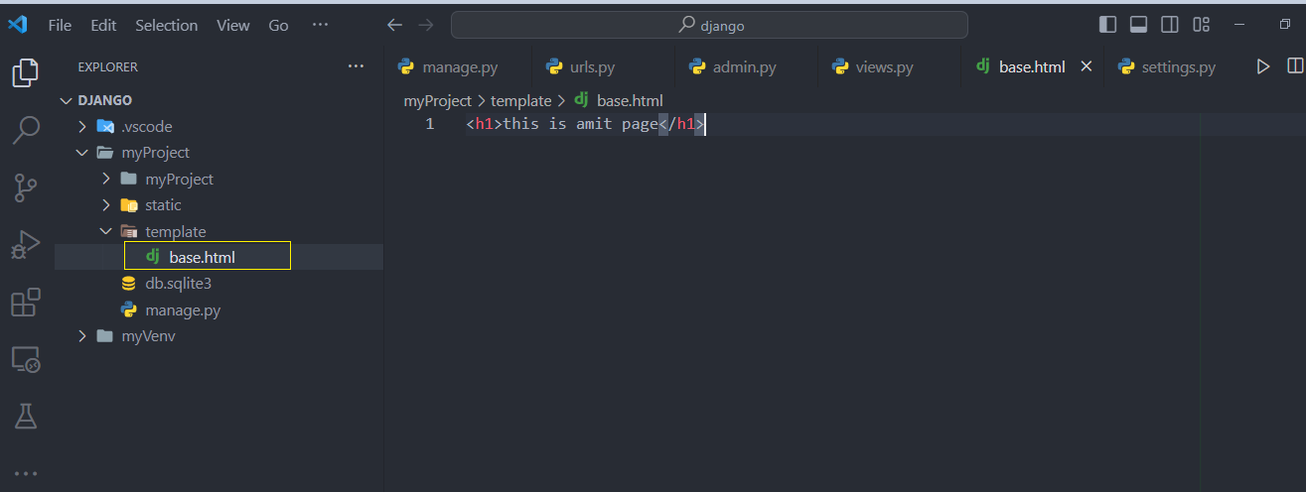Toggle the primary side bar layout button
Image resolution: width=1306 pixels, height=492 pixels.
1108,25
